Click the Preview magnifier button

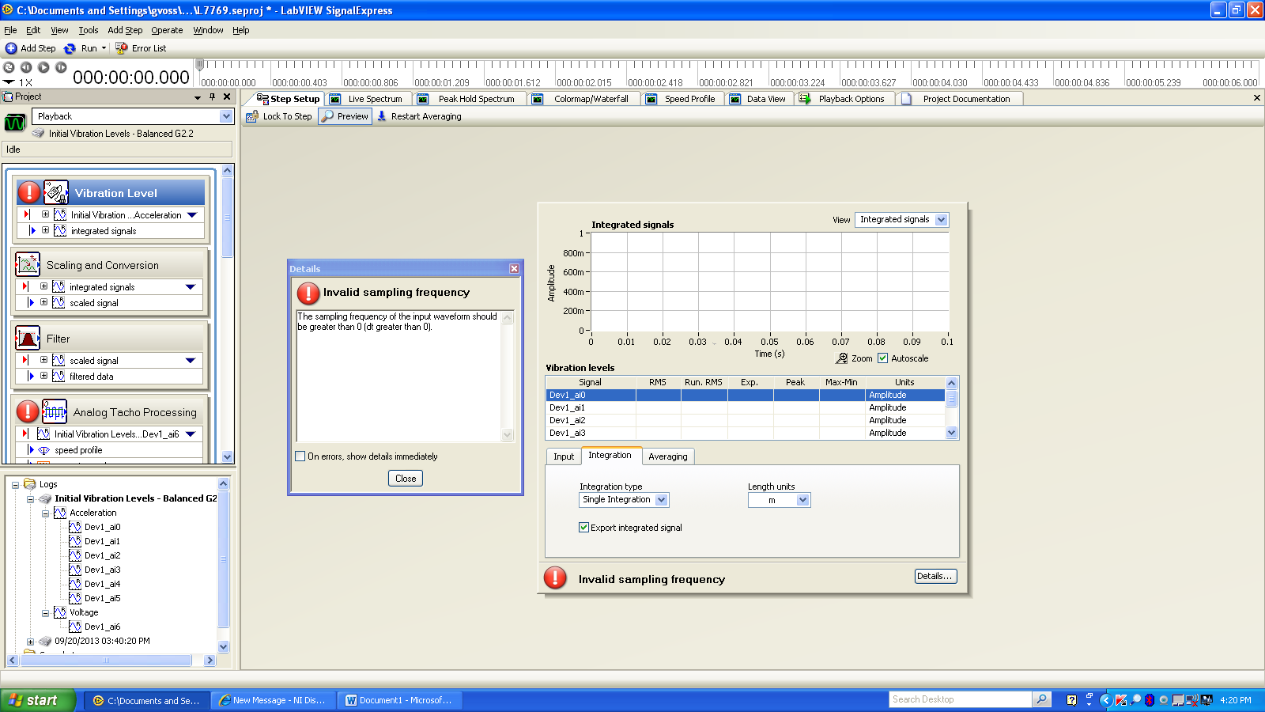[345, 116]
